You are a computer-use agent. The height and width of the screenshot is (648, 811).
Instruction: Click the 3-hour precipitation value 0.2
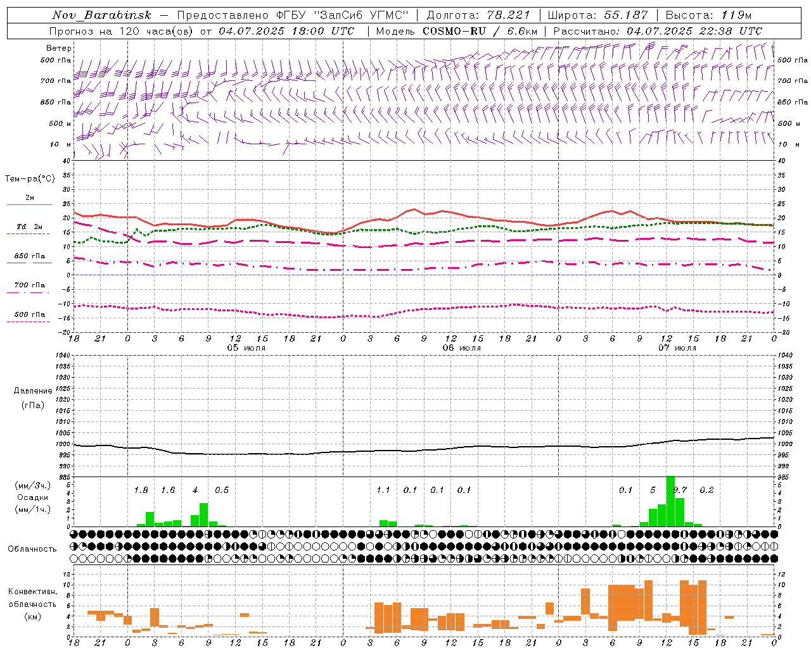(706, 490)
